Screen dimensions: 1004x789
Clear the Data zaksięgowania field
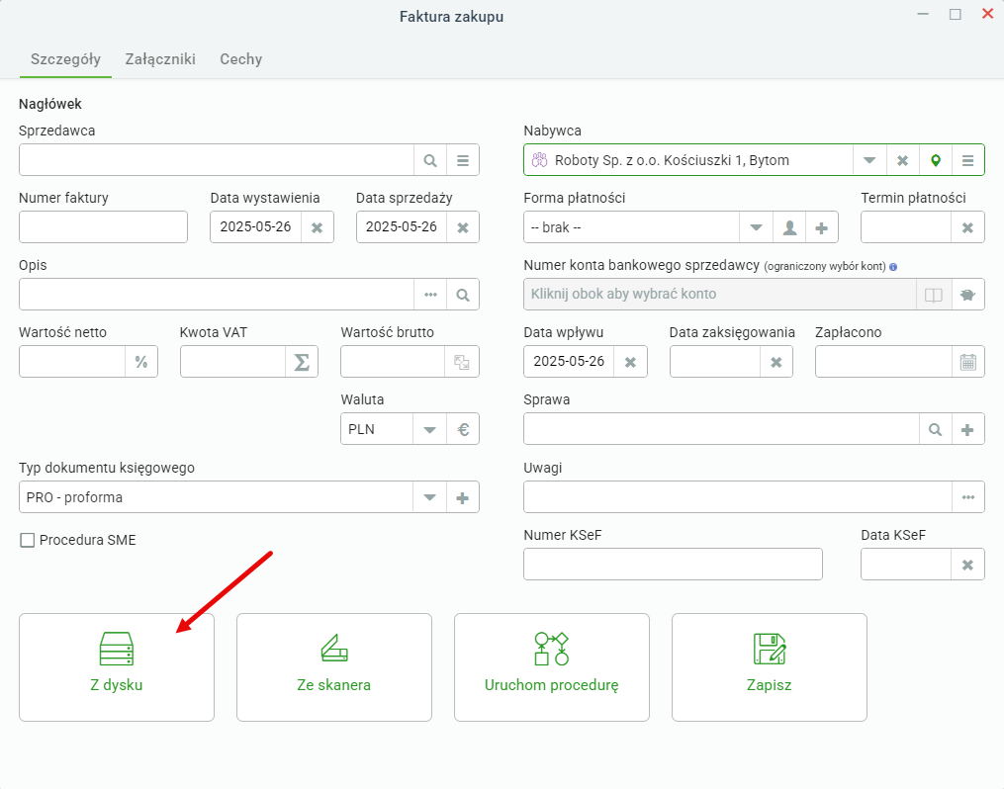(776, 362)
